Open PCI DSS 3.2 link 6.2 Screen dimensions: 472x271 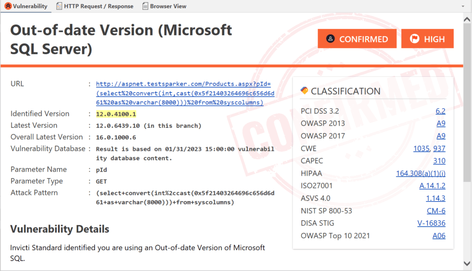(x=440, y=111)
